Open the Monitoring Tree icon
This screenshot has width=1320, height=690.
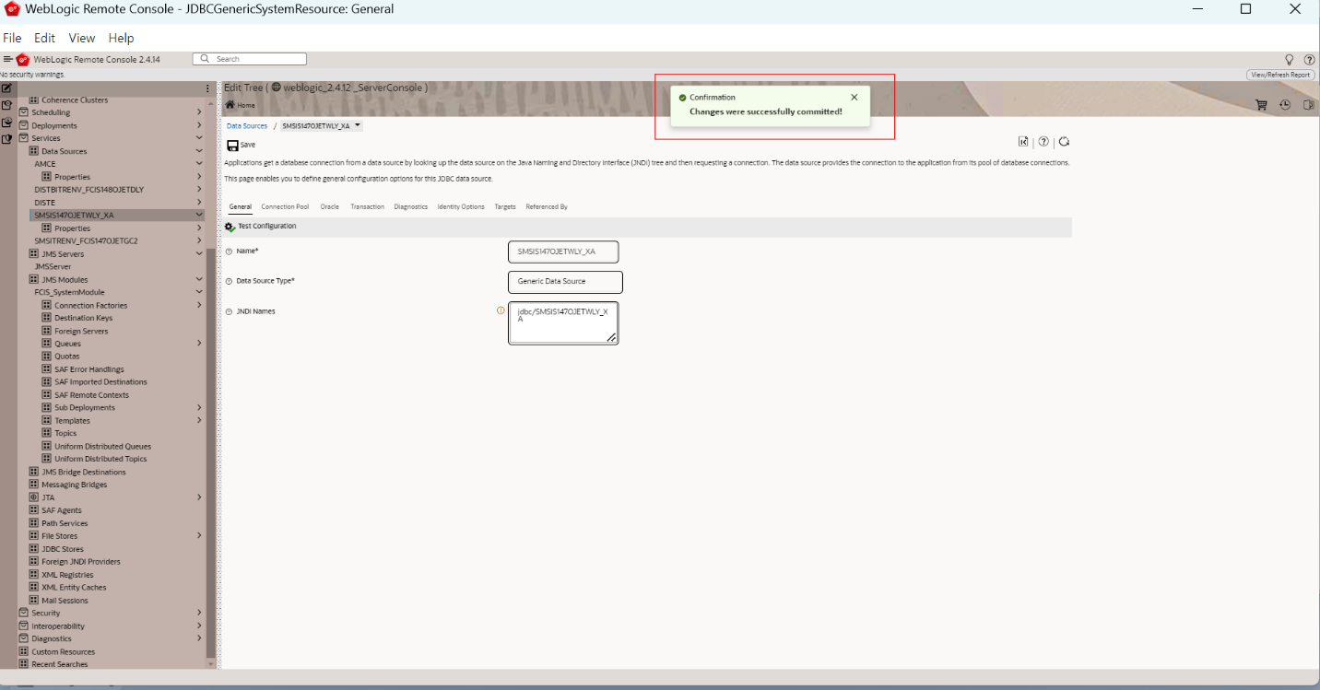tap(6, 122)
